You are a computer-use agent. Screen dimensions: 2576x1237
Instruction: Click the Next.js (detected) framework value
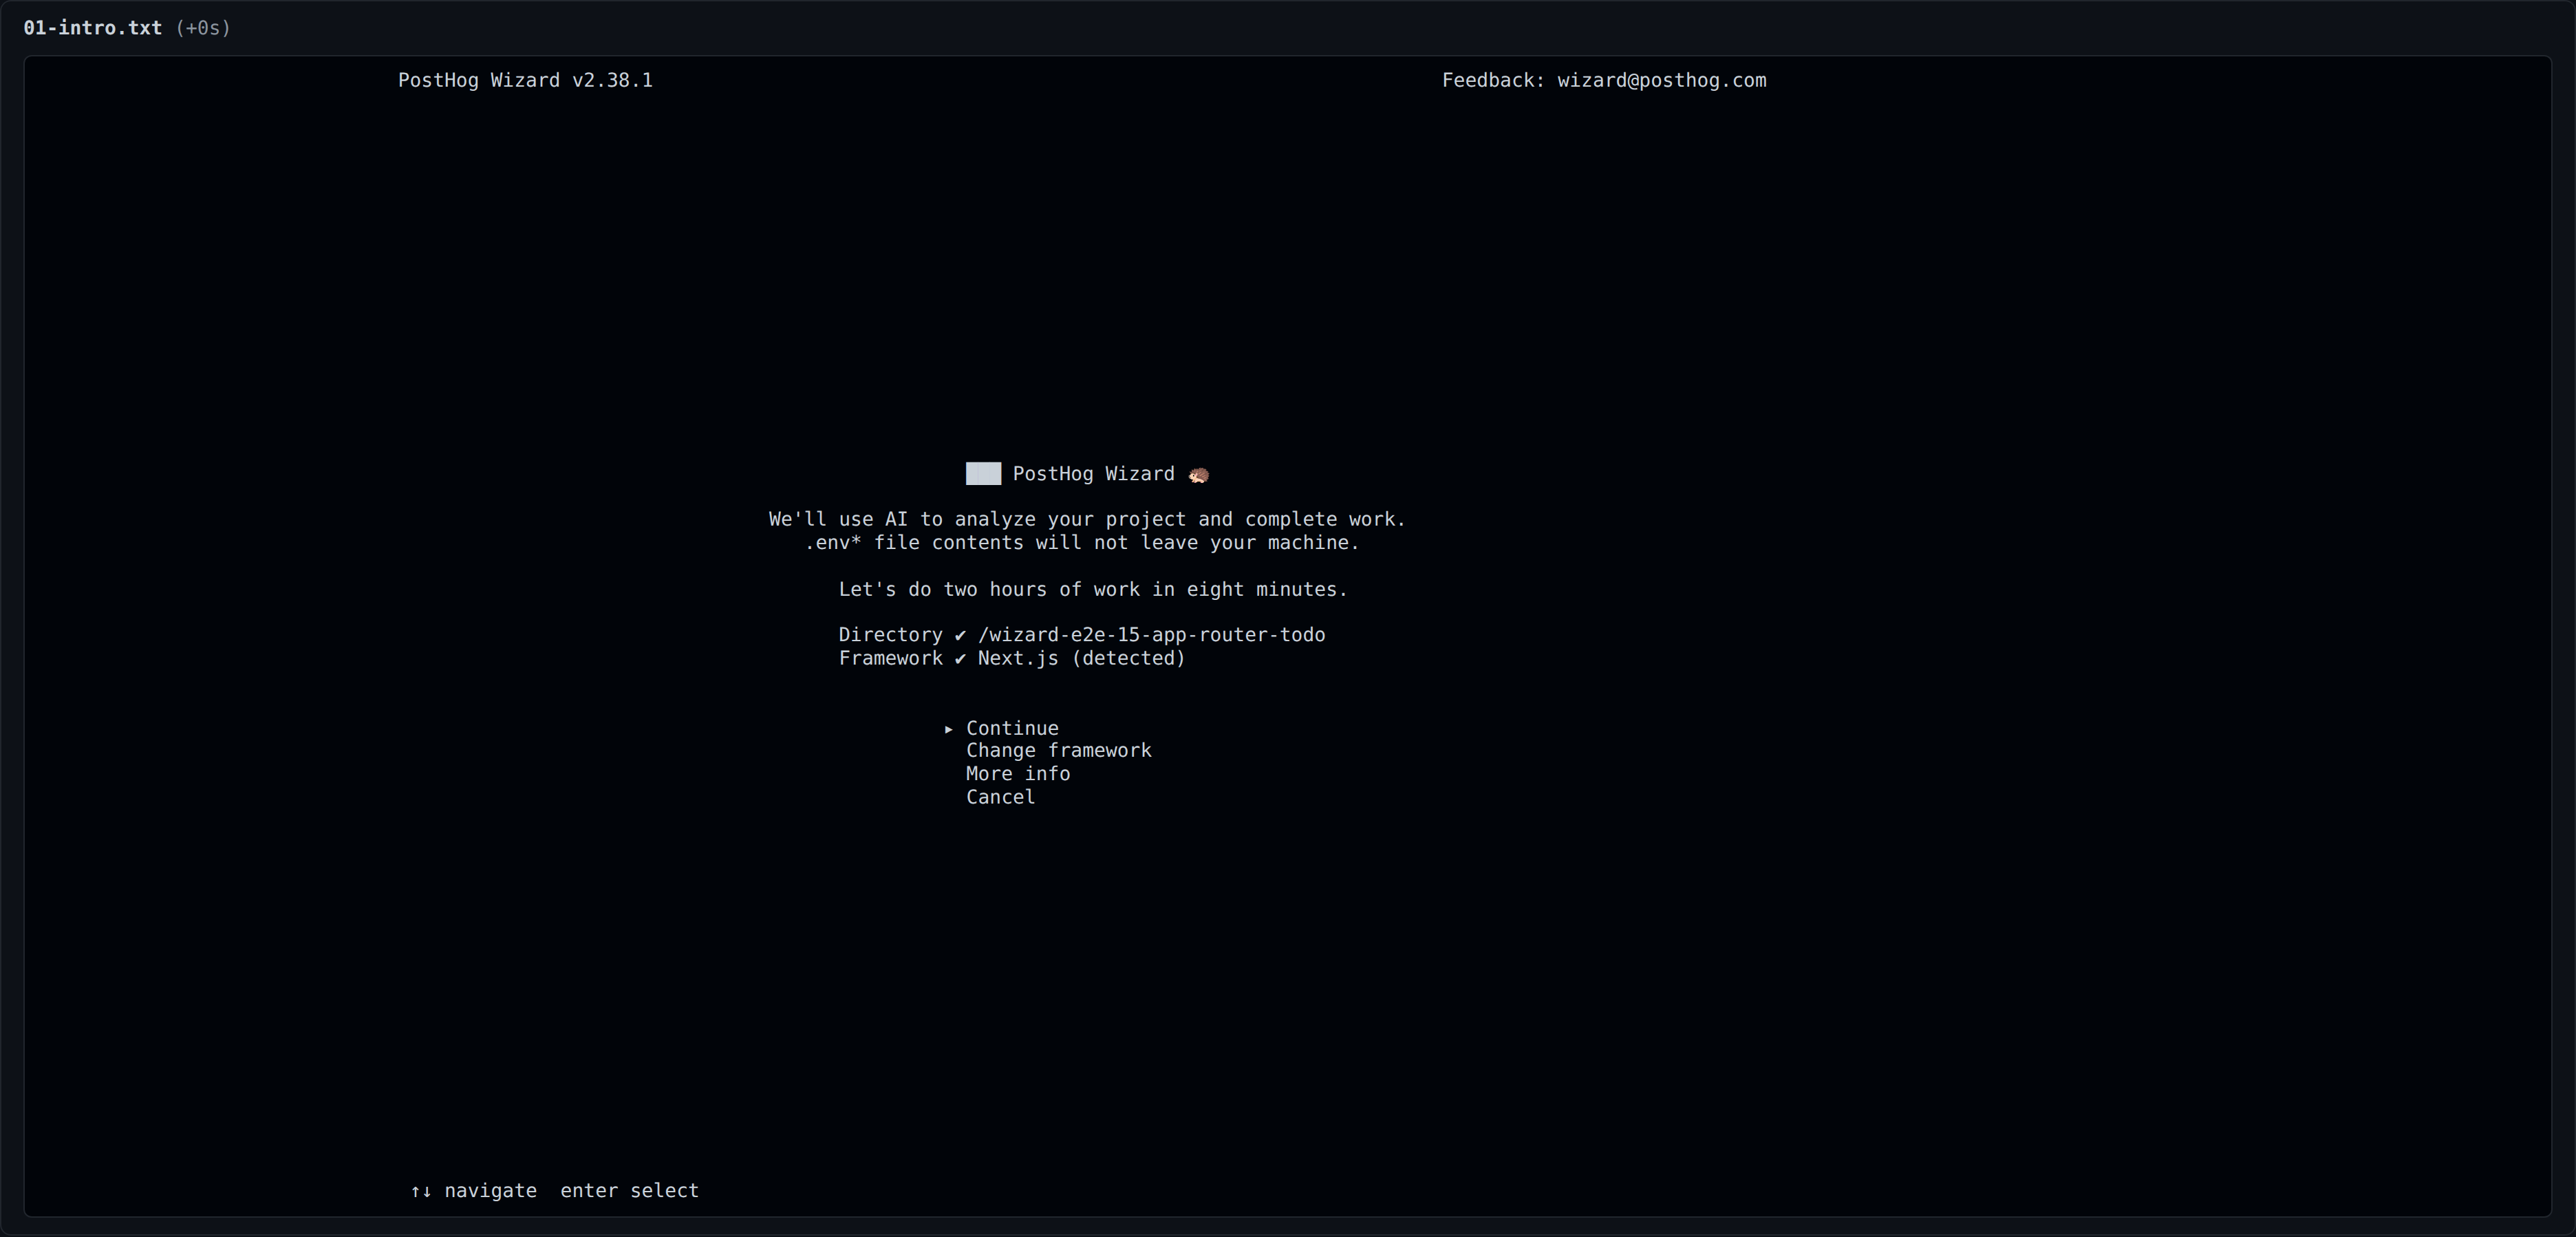(1081, 659)
